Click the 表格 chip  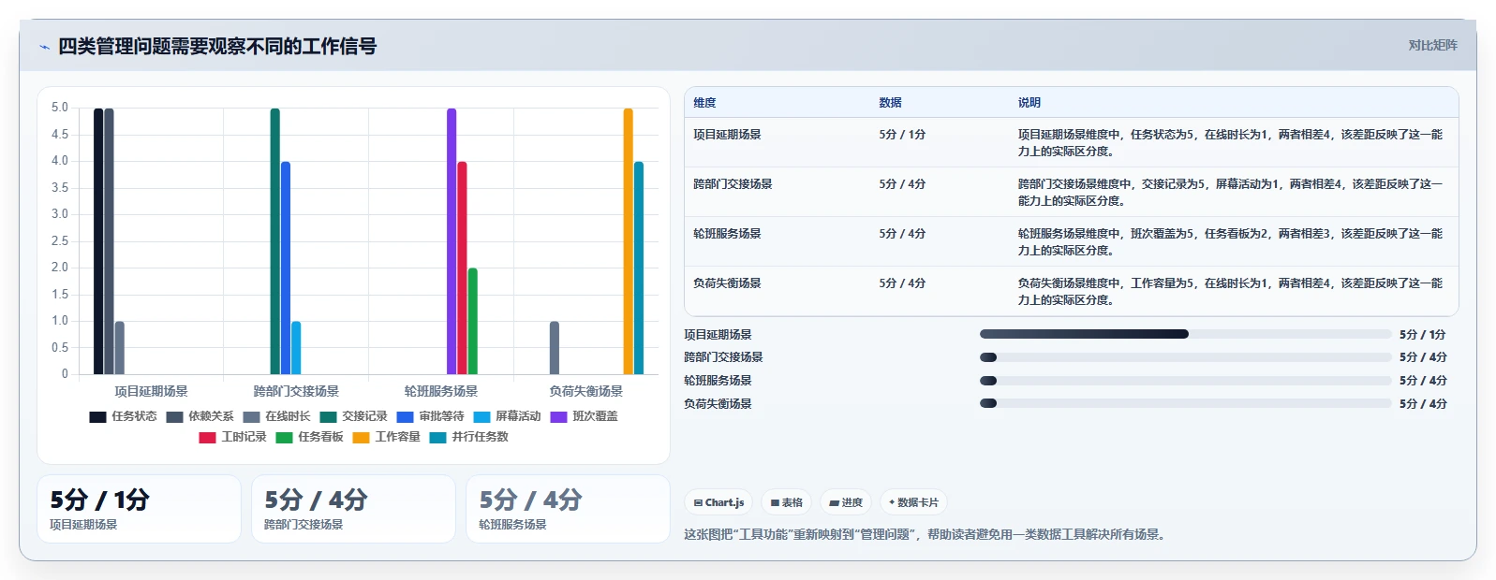point(786,502)
